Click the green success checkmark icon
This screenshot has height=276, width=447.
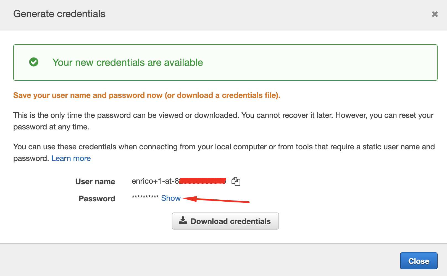click(34, 62)
